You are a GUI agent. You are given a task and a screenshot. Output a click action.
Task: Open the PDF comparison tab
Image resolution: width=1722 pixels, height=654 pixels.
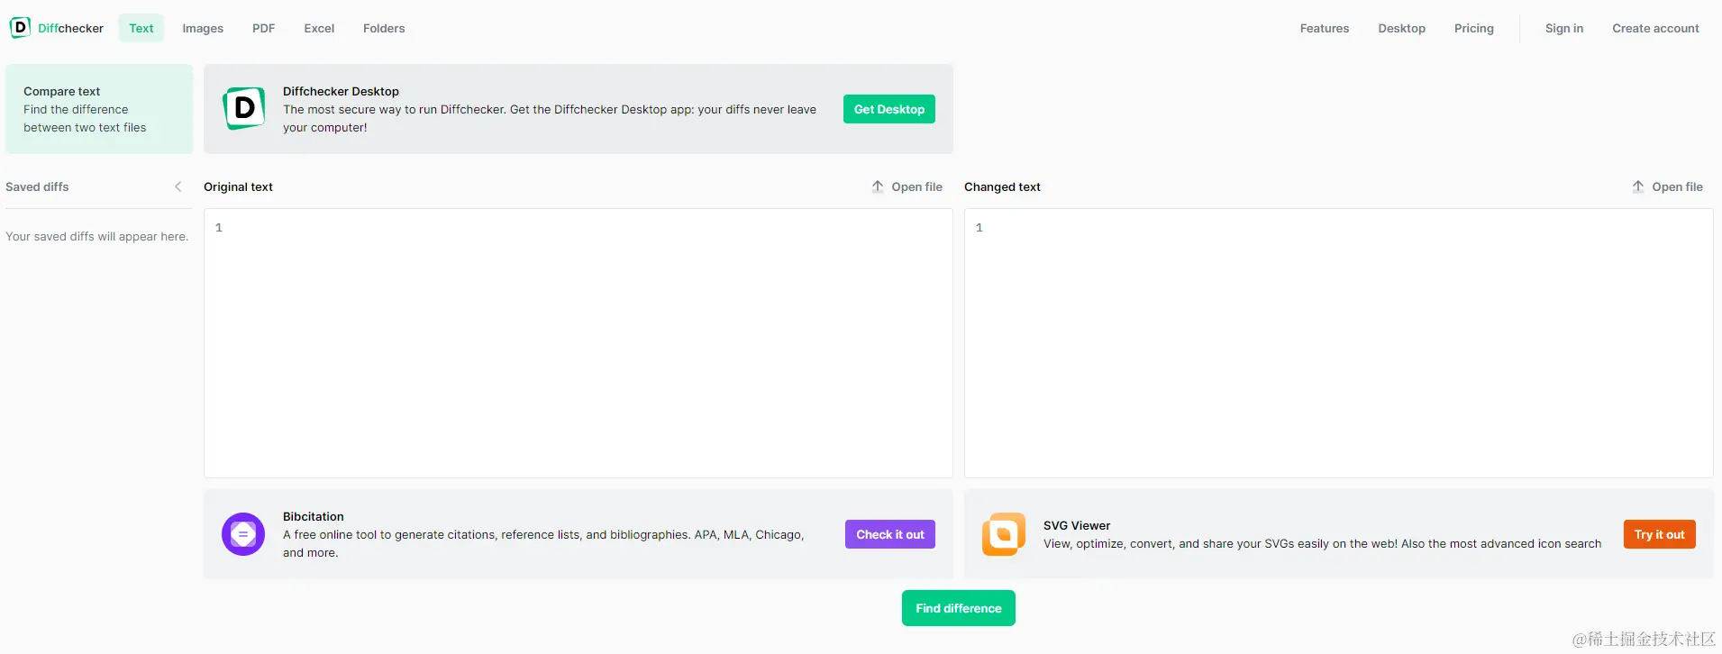pyautogui.click(x=263, y=28)
